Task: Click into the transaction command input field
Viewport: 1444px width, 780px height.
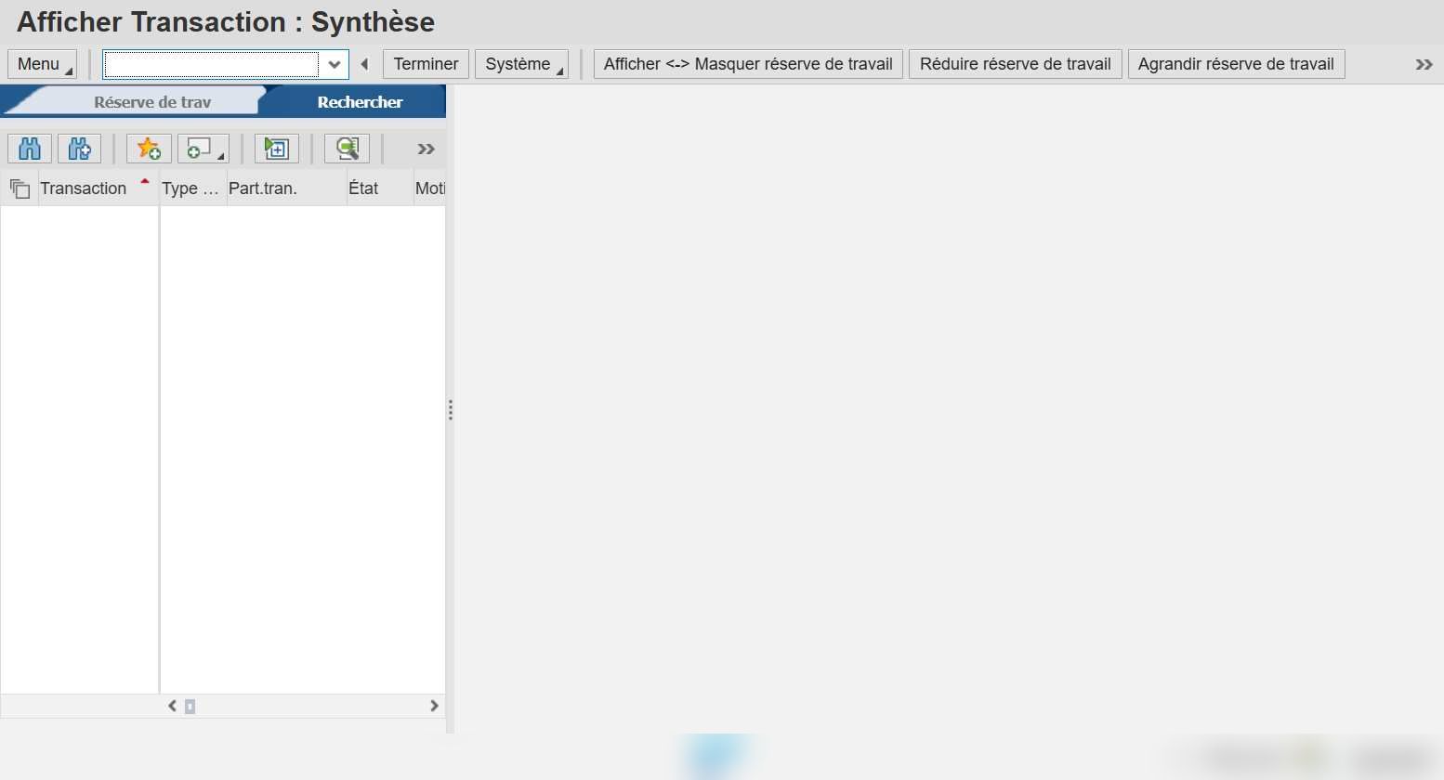Action: [x=212, y=64]
